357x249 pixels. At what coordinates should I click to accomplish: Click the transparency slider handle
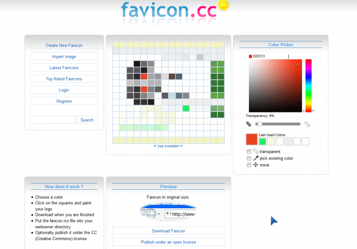pos(260,124)
